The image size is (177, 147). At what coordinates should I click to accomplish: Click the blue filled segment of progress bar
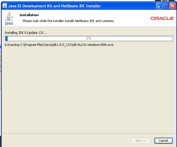pos(7,39)
